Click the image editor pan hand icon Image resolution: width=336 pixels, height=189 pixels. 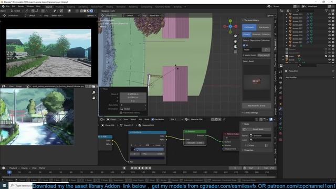pyautogui.click(x=93, y=98)
